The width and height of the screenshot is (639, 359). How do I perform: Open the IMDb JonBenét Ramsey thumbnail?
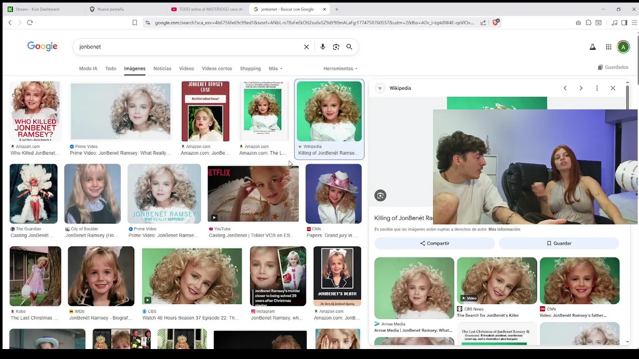pyautogui.click(x=101, y=276)
